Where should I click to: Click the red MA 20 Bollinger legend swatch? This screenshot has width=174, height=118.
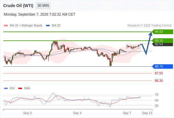click(6, 26)
